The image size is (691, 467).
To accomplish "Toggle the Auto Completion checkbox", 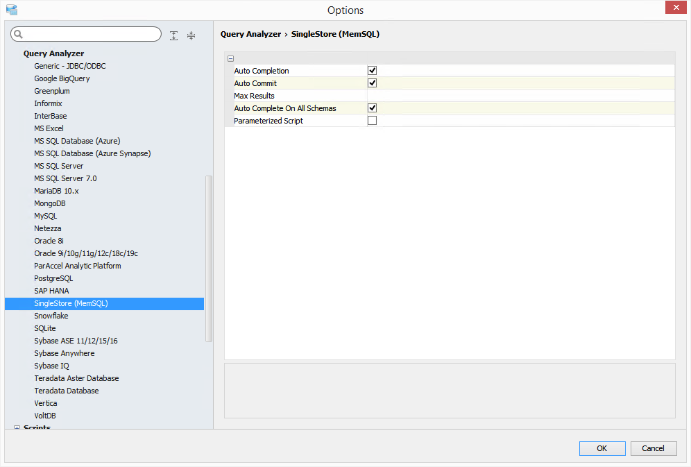I will pyautogui.click(x=372, y=71).
